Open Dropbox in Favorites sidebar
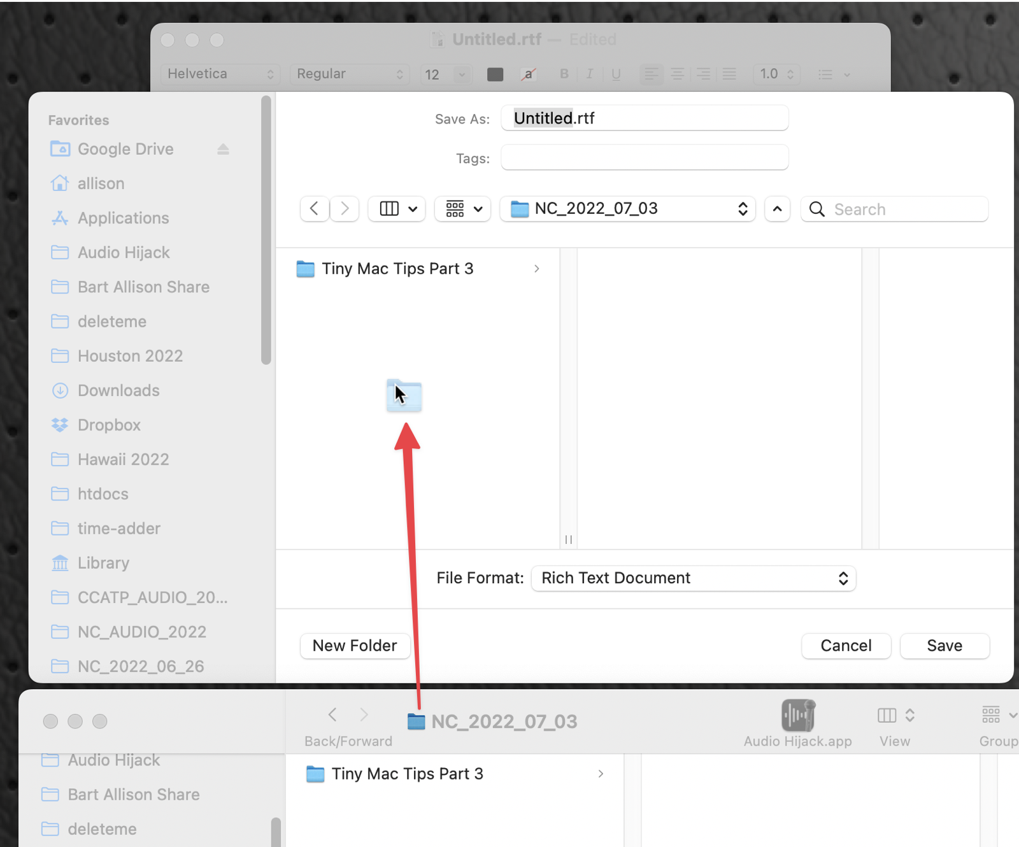This screenshot has height=847, width=1019. [x=109, y=425]
